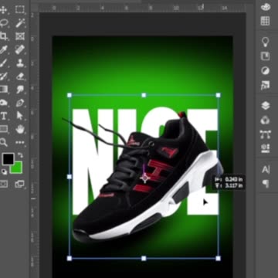
Task: Open the Adjustments panel
Action: (265, 70)
